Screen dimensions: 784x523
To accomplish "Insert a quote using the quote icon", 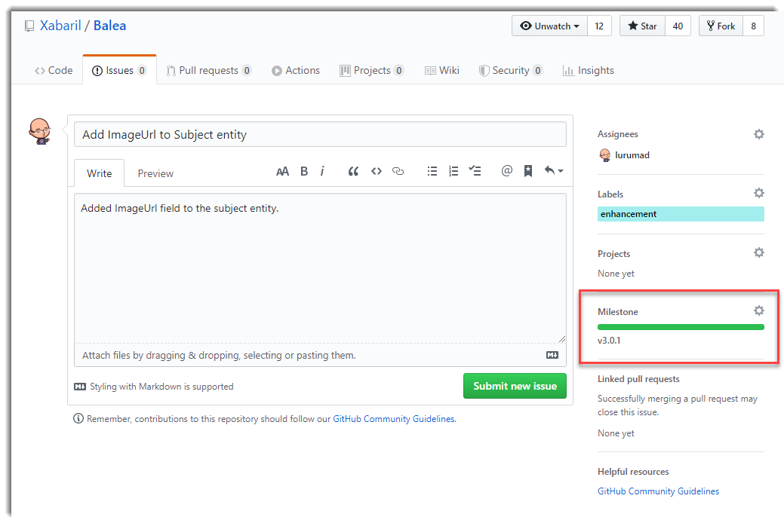I will pos(353,171).
